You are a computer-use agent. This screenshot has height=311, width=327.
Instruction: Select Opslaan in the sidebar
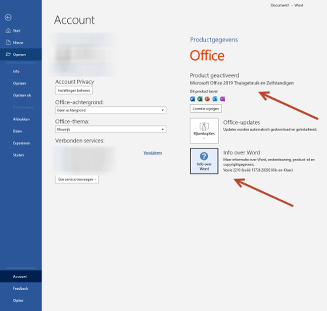coord(19,83)
